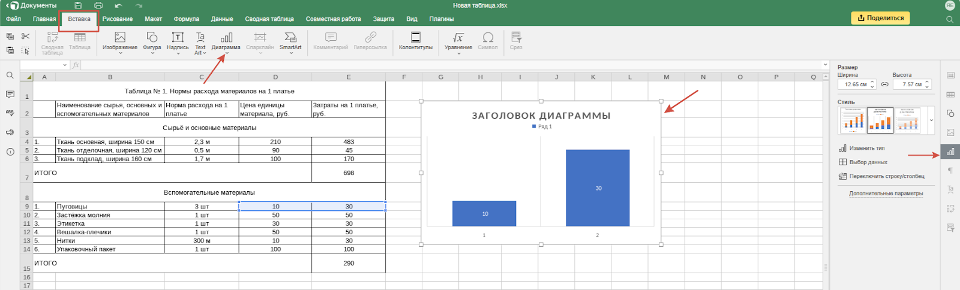This screenshot has width=960, height=290.
Task: Click the undo arrow icon
Action: [118, 5]
